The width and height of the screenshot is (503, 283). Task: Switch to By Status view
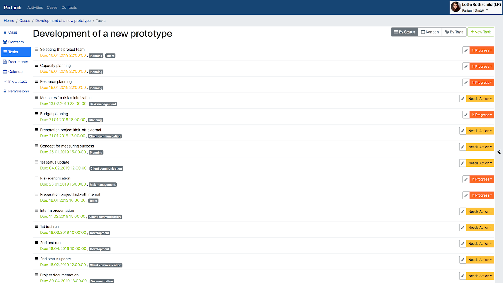click(404, 32)
